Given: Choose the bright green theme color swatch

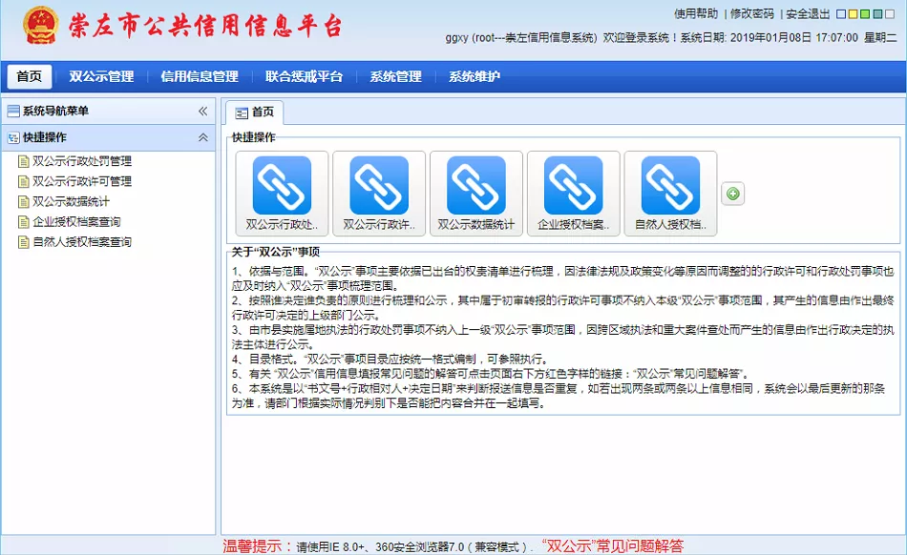Looking at the screenshot, I should (x=865, y=14).
